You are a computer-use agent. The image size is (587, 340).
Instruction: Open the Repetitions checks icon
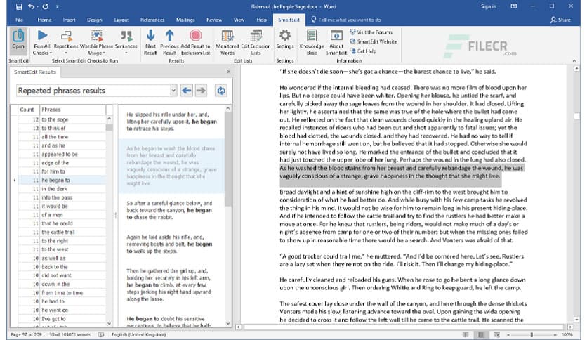click(66, 36)
